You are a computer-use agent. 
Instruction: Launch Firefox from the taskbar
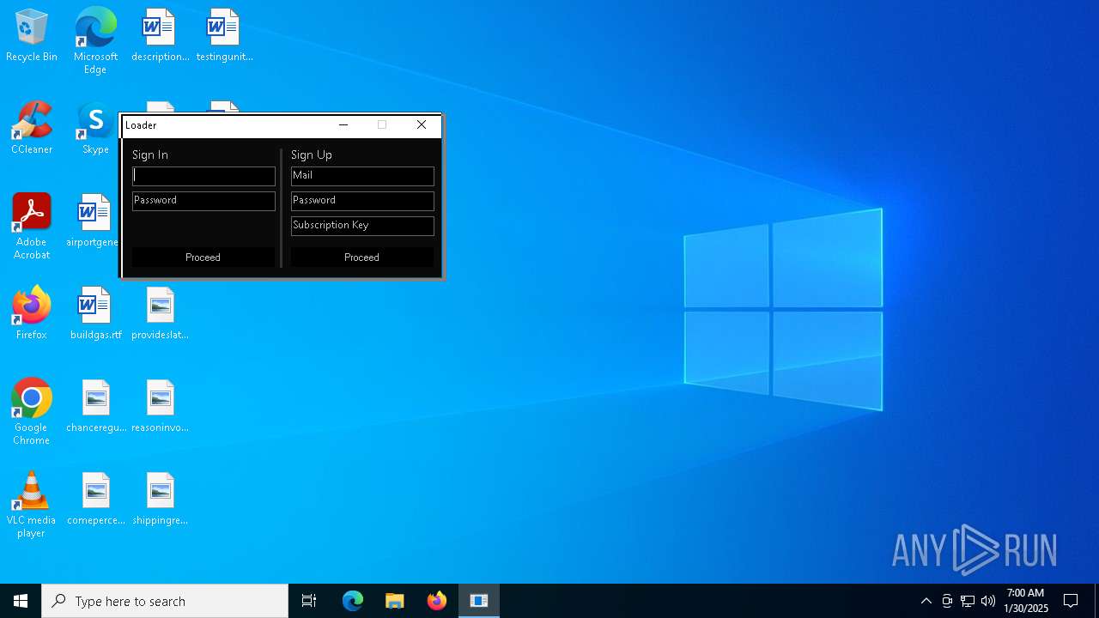(436, 601)
